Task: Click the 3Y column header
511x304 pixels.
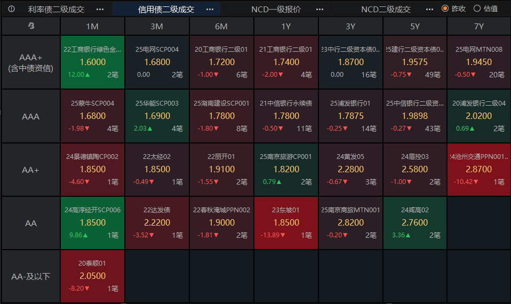Action: pos(350,26)
